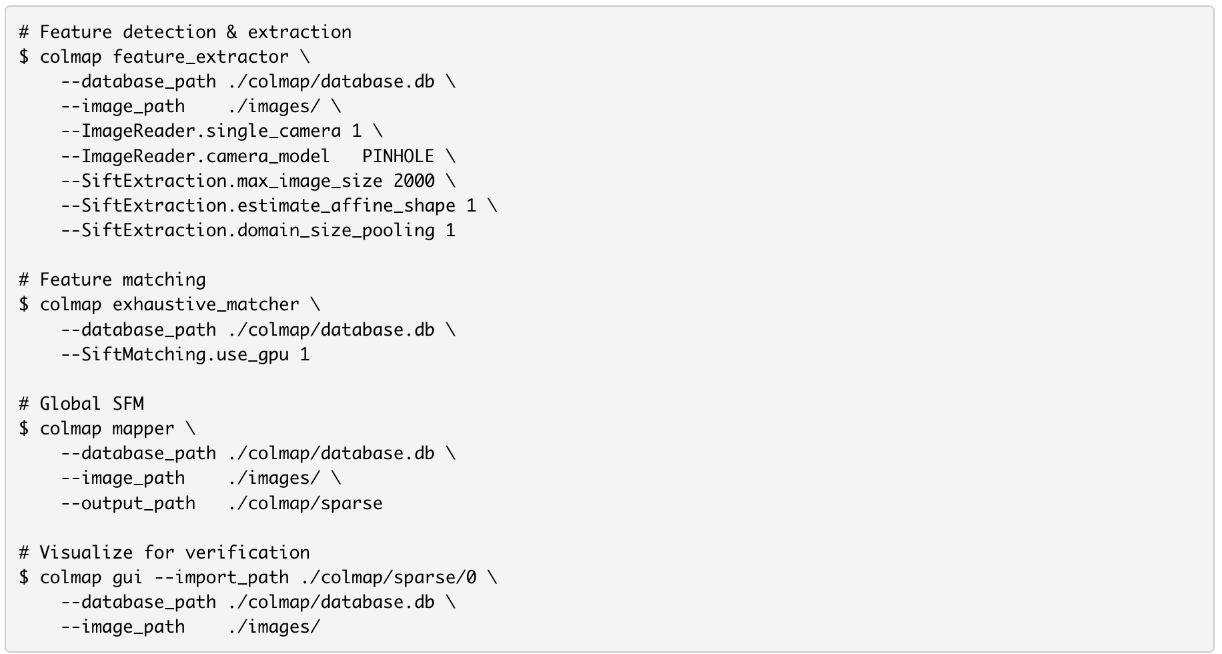Click the word PINHOLE

(x=398, y=156)
